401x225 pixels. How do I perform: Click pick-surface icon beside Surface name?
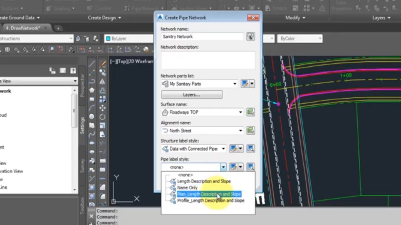click(x=250, y=112)
